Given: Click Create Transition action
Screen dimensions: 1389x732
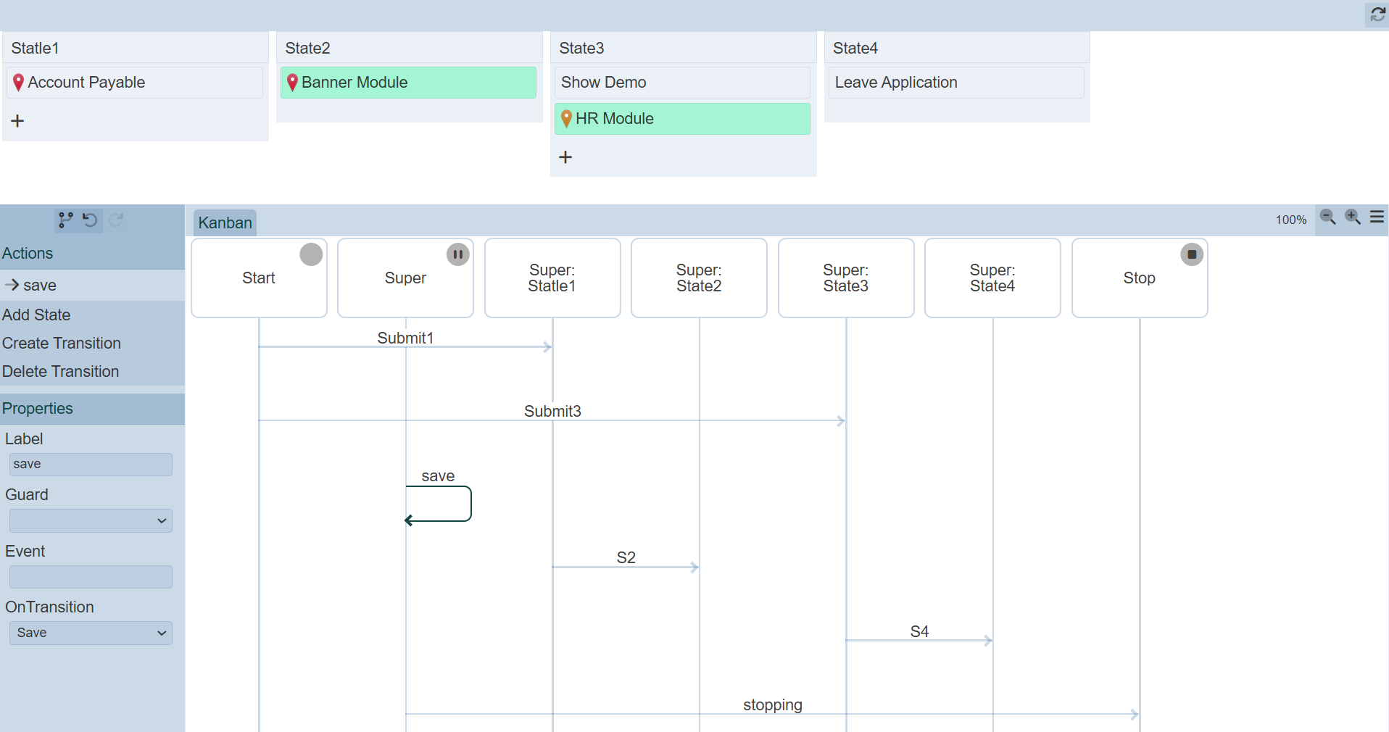Looking at the screenshot, I should pos(62,344).
